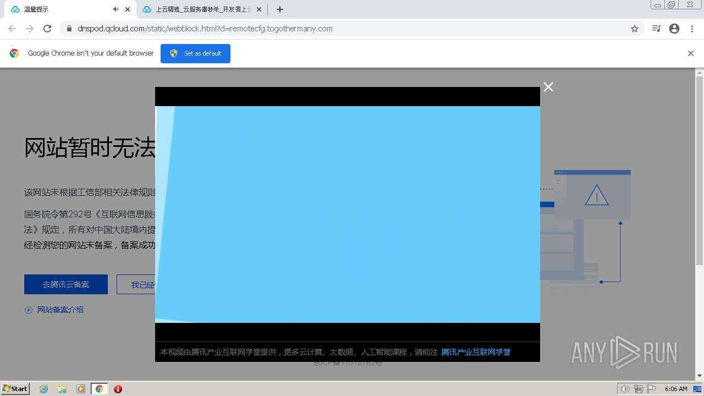Image resolution: width=704 pixels, height=396 pixels.
Task: Switch to the 上云精选 tab
Action: click(x=202, y=9)
